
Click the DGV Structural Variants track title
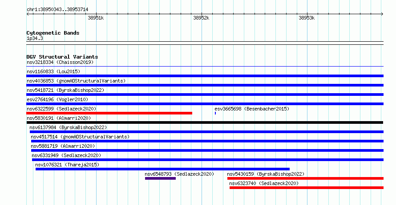click(62, 57)
